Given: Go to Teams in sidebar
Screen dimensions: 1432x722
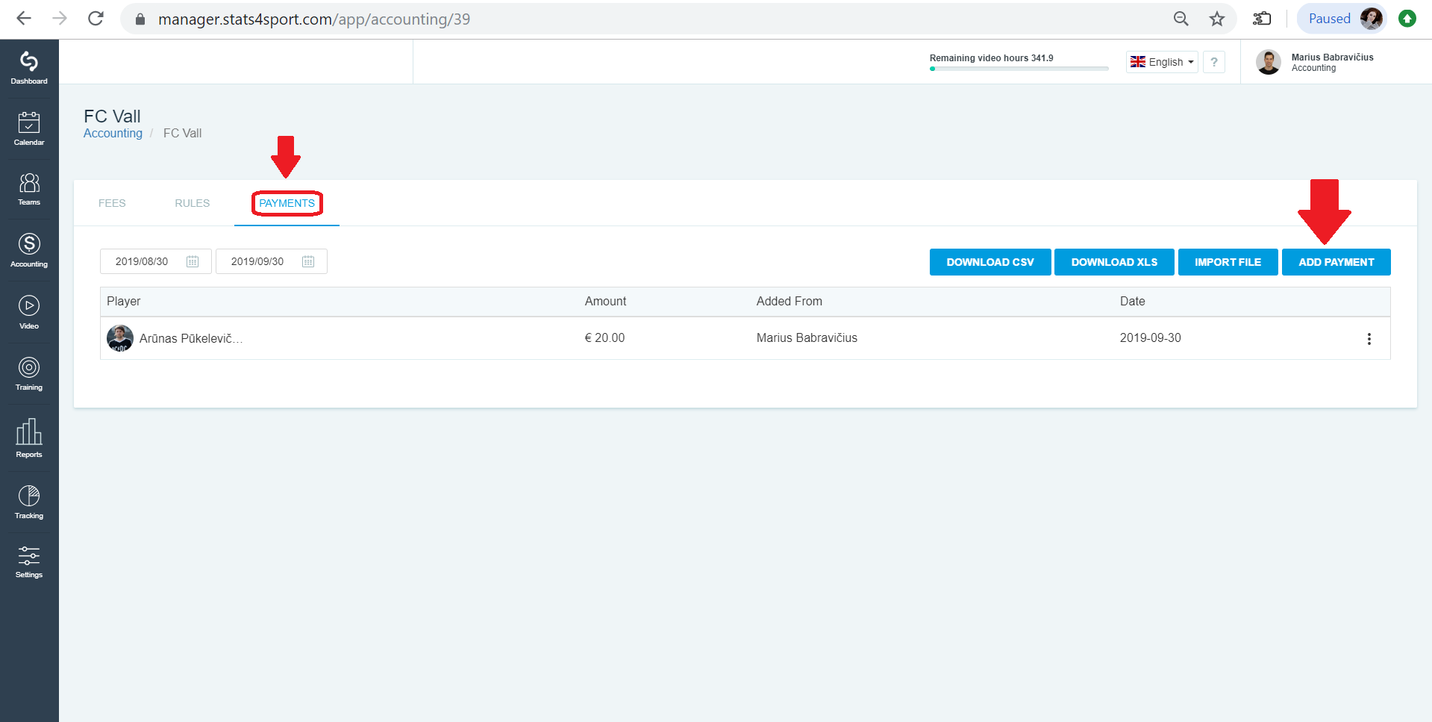Looking at the screenshot, I should point(29,189).
